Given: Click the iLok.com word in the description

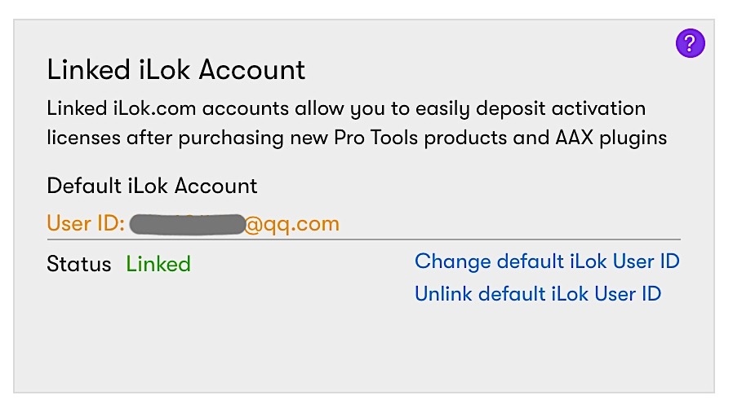Looking at the screenshot, I should (154, 108).
